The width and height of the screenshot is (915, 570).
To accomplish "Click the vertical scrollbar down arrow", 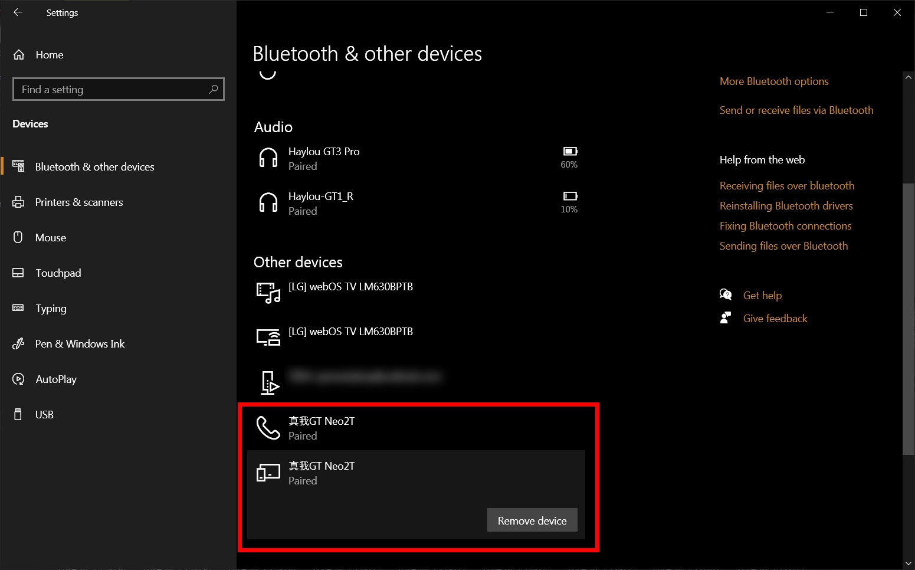I will coord(909,564).
